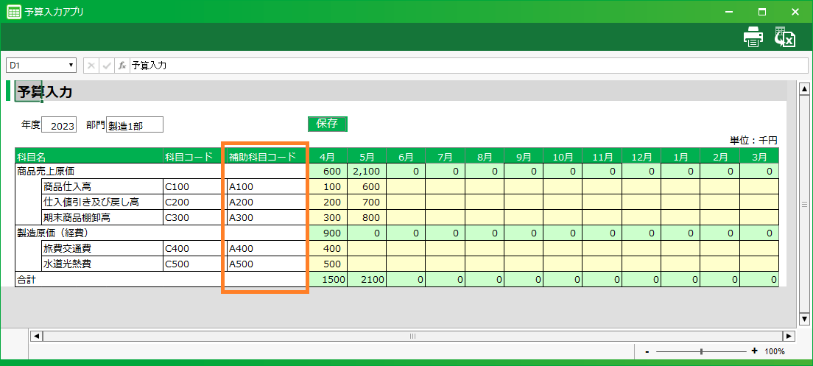Click the app icon in the title bar
This screenshot has height=366, width=813.
click(13, 12)
